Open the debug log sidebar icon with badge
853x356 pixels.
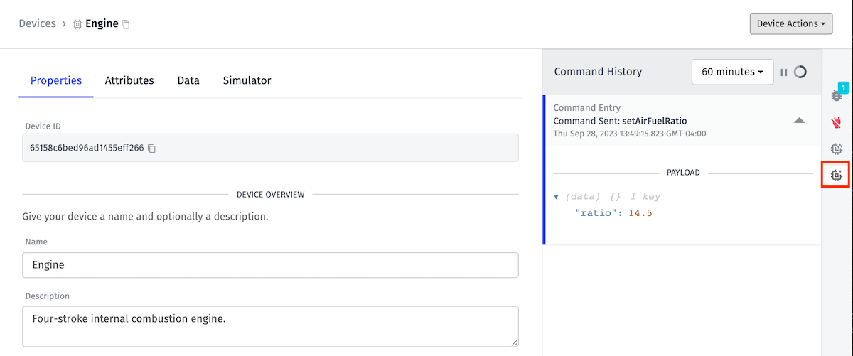point(837,95)
